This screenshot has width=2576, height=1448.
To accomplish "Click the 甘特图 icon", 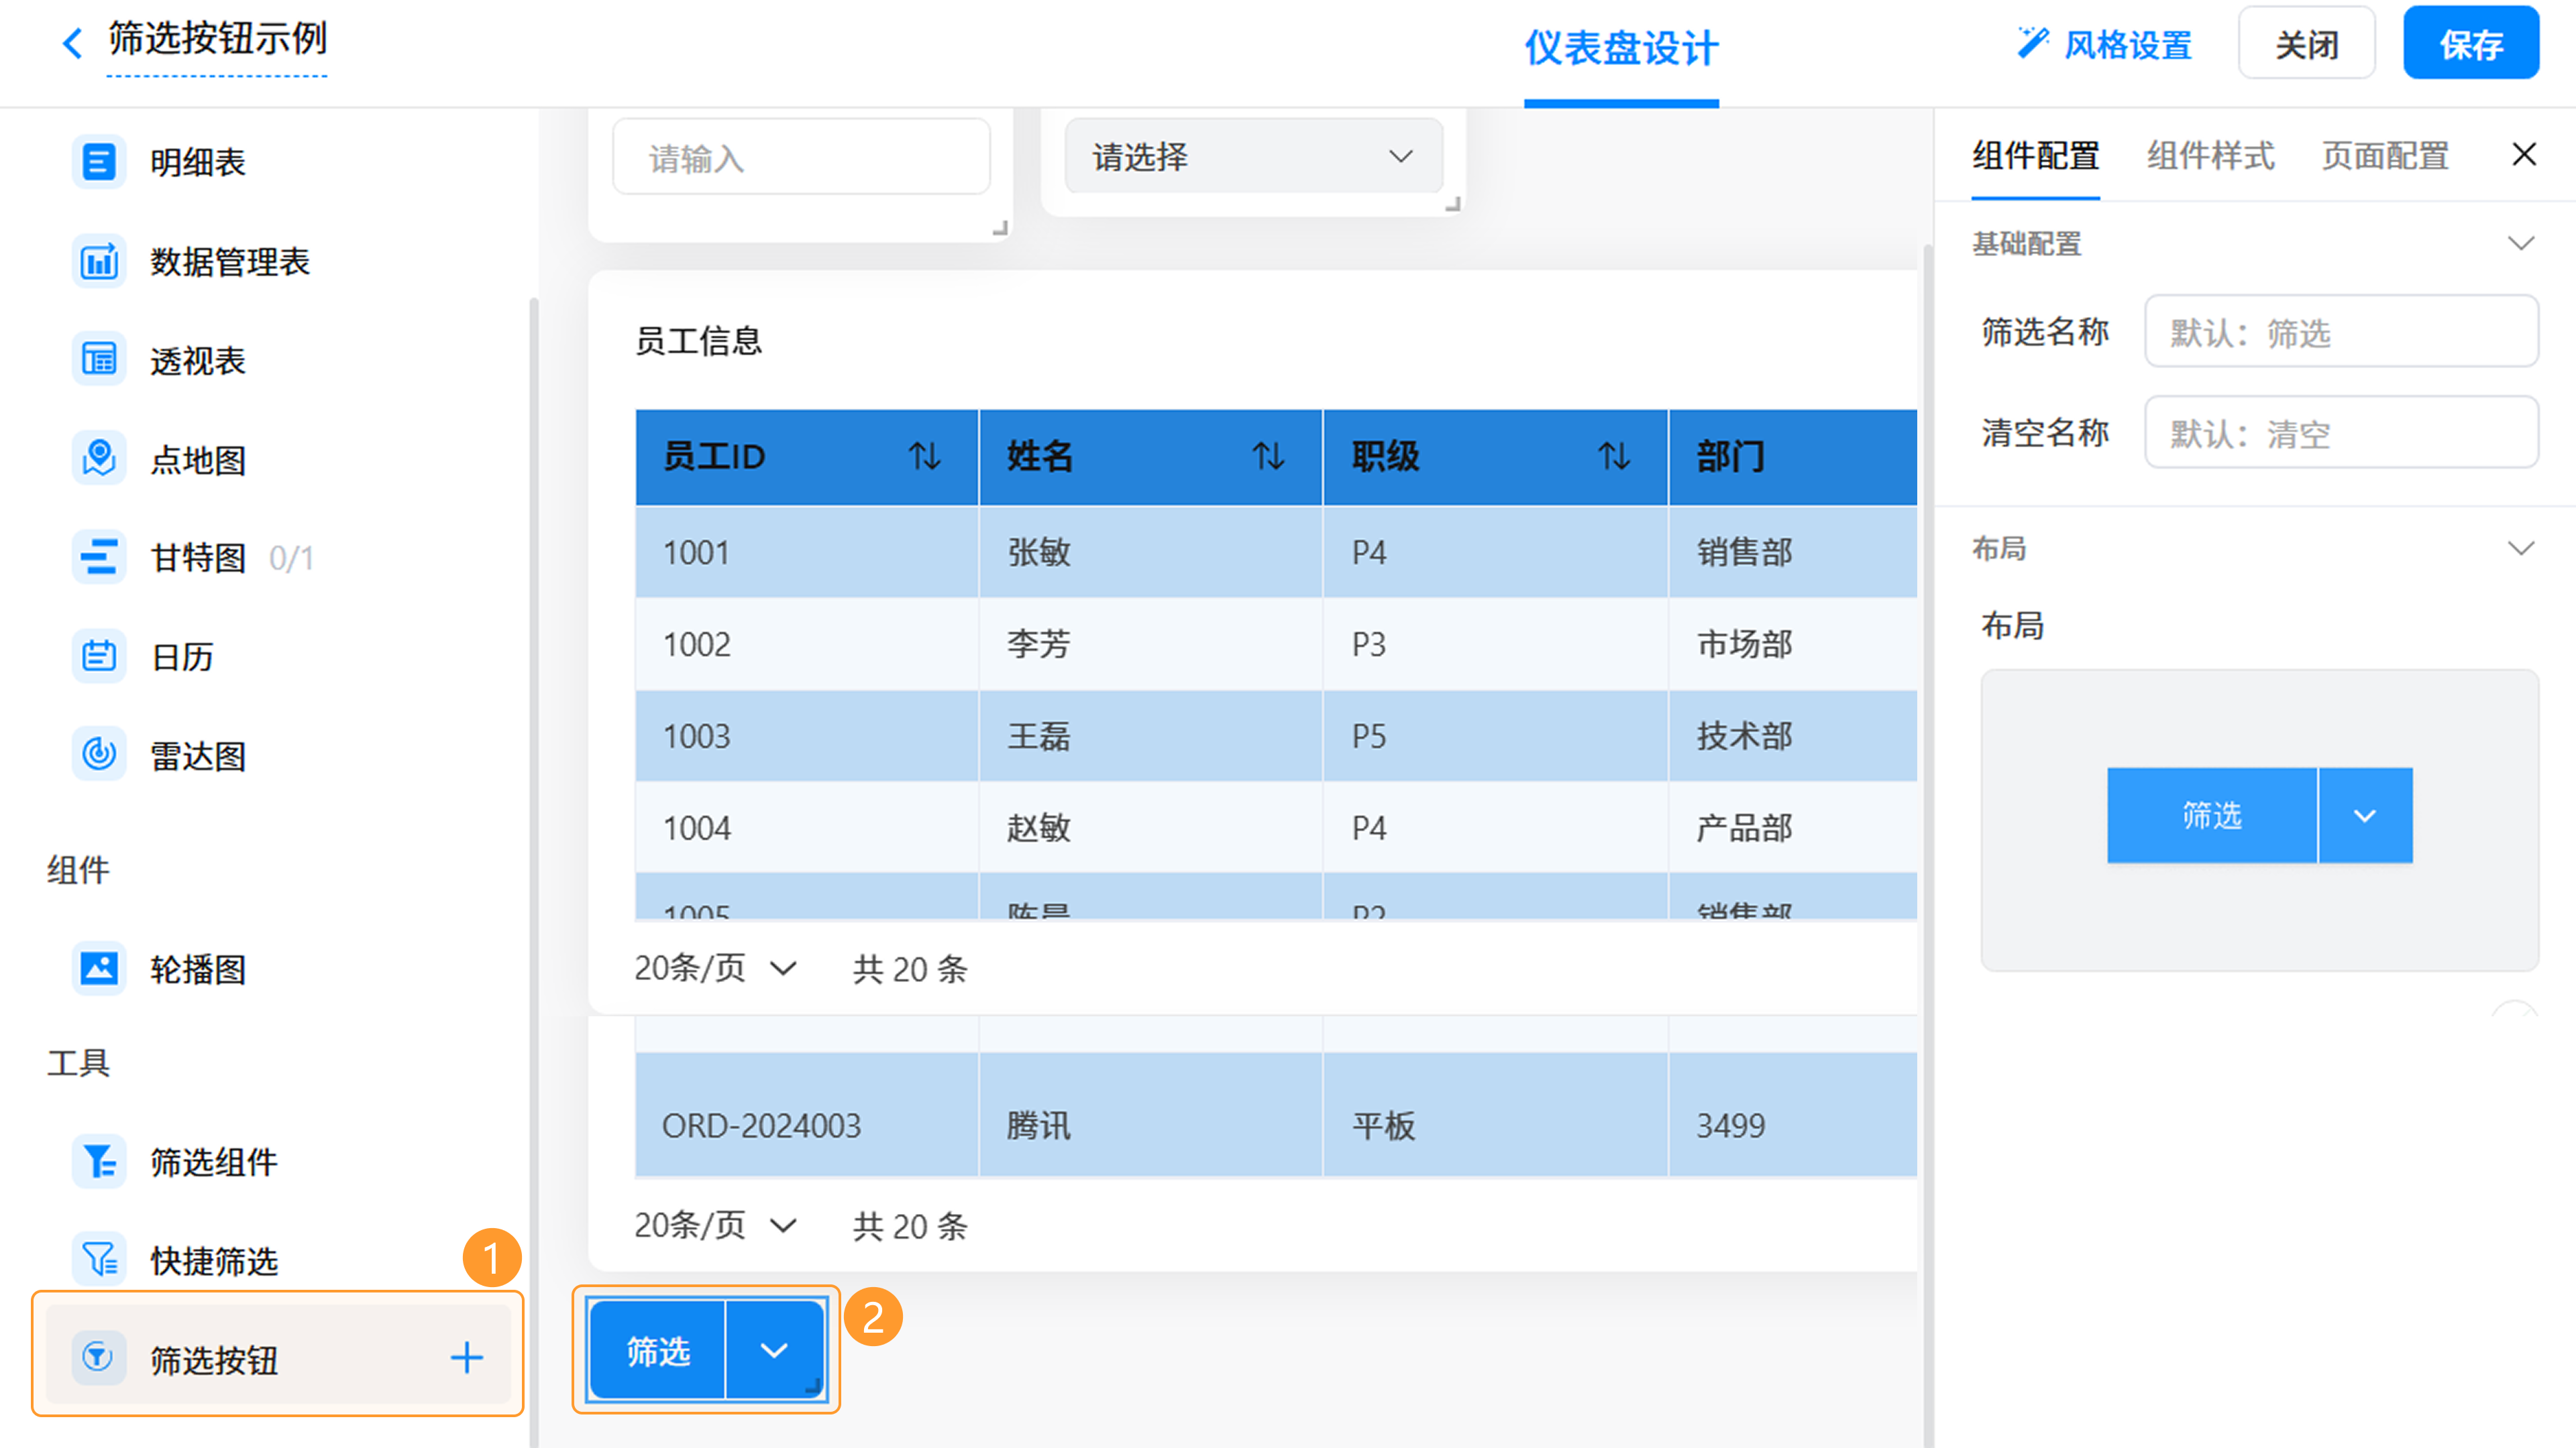I will (x=99, y=556).
